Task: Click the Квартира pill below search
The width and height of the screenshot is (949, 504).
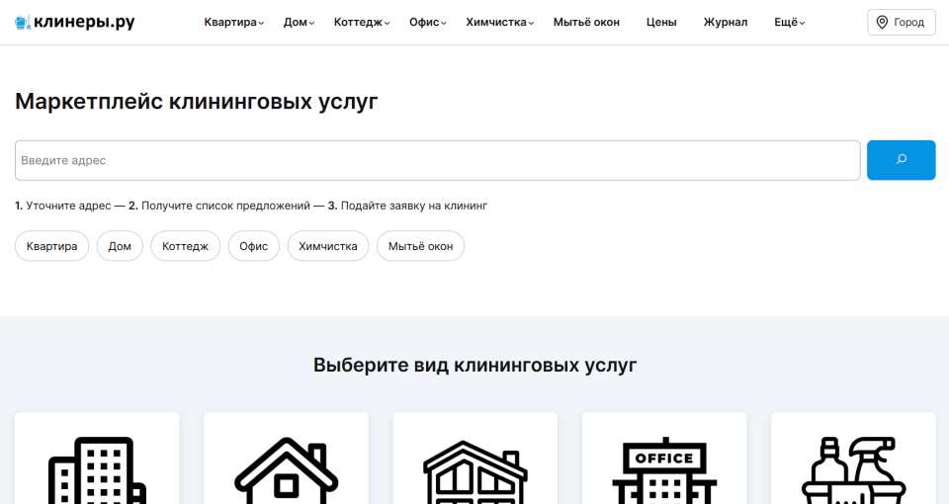Action: 52,246
